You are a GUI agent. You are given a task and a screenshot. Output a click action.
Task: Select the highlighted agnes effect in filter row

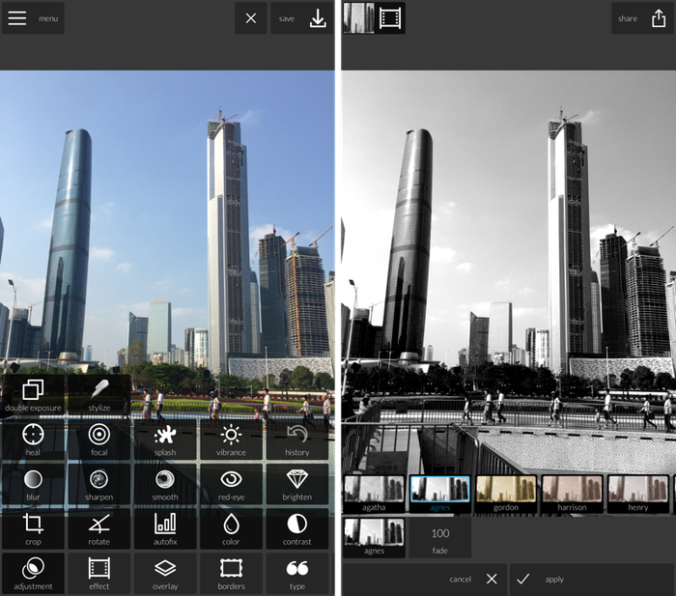point(439,494)
